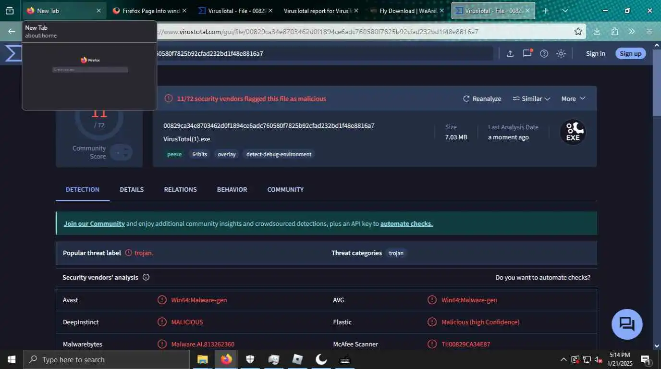Show more tools overflow chevrons
The height and width of the screenshot is (369, 661).
(x=632, y=31)
